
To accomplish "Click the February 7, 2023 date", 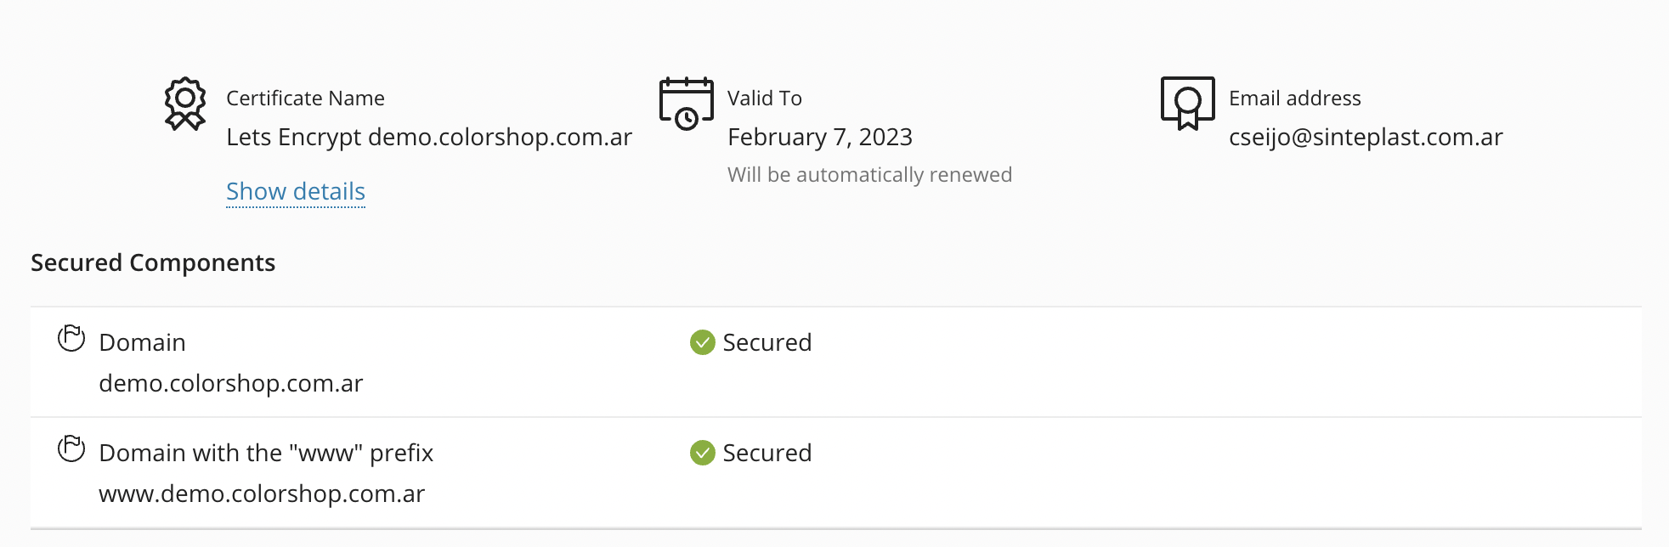I will (819, 138).
